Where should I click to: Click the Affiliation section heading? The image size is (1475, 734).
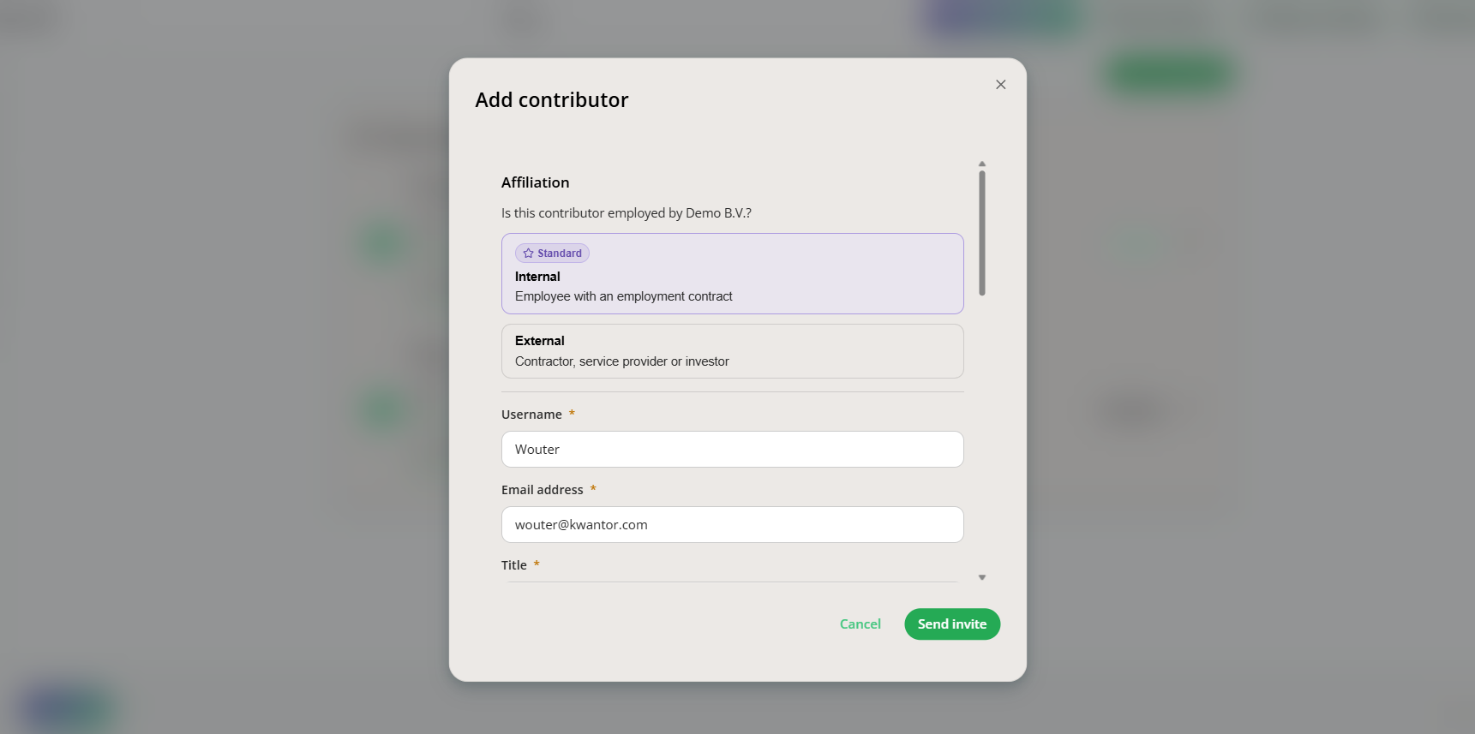tap(535, 182)
